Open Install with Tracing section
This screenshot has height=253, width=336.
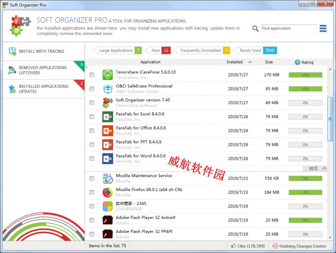41,51
